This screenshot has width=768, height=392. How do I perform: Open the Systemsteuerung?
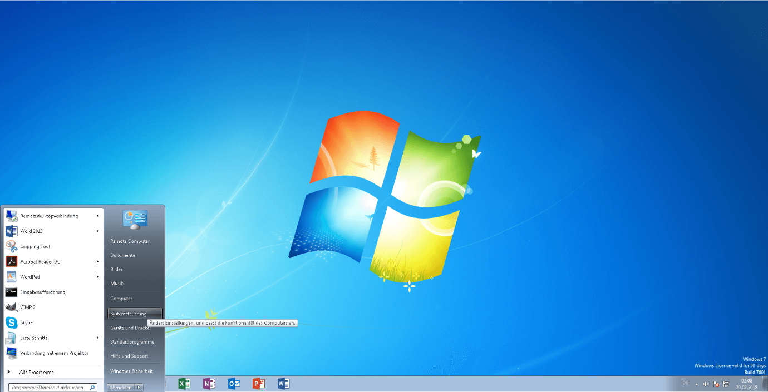[x=135, y=314]
